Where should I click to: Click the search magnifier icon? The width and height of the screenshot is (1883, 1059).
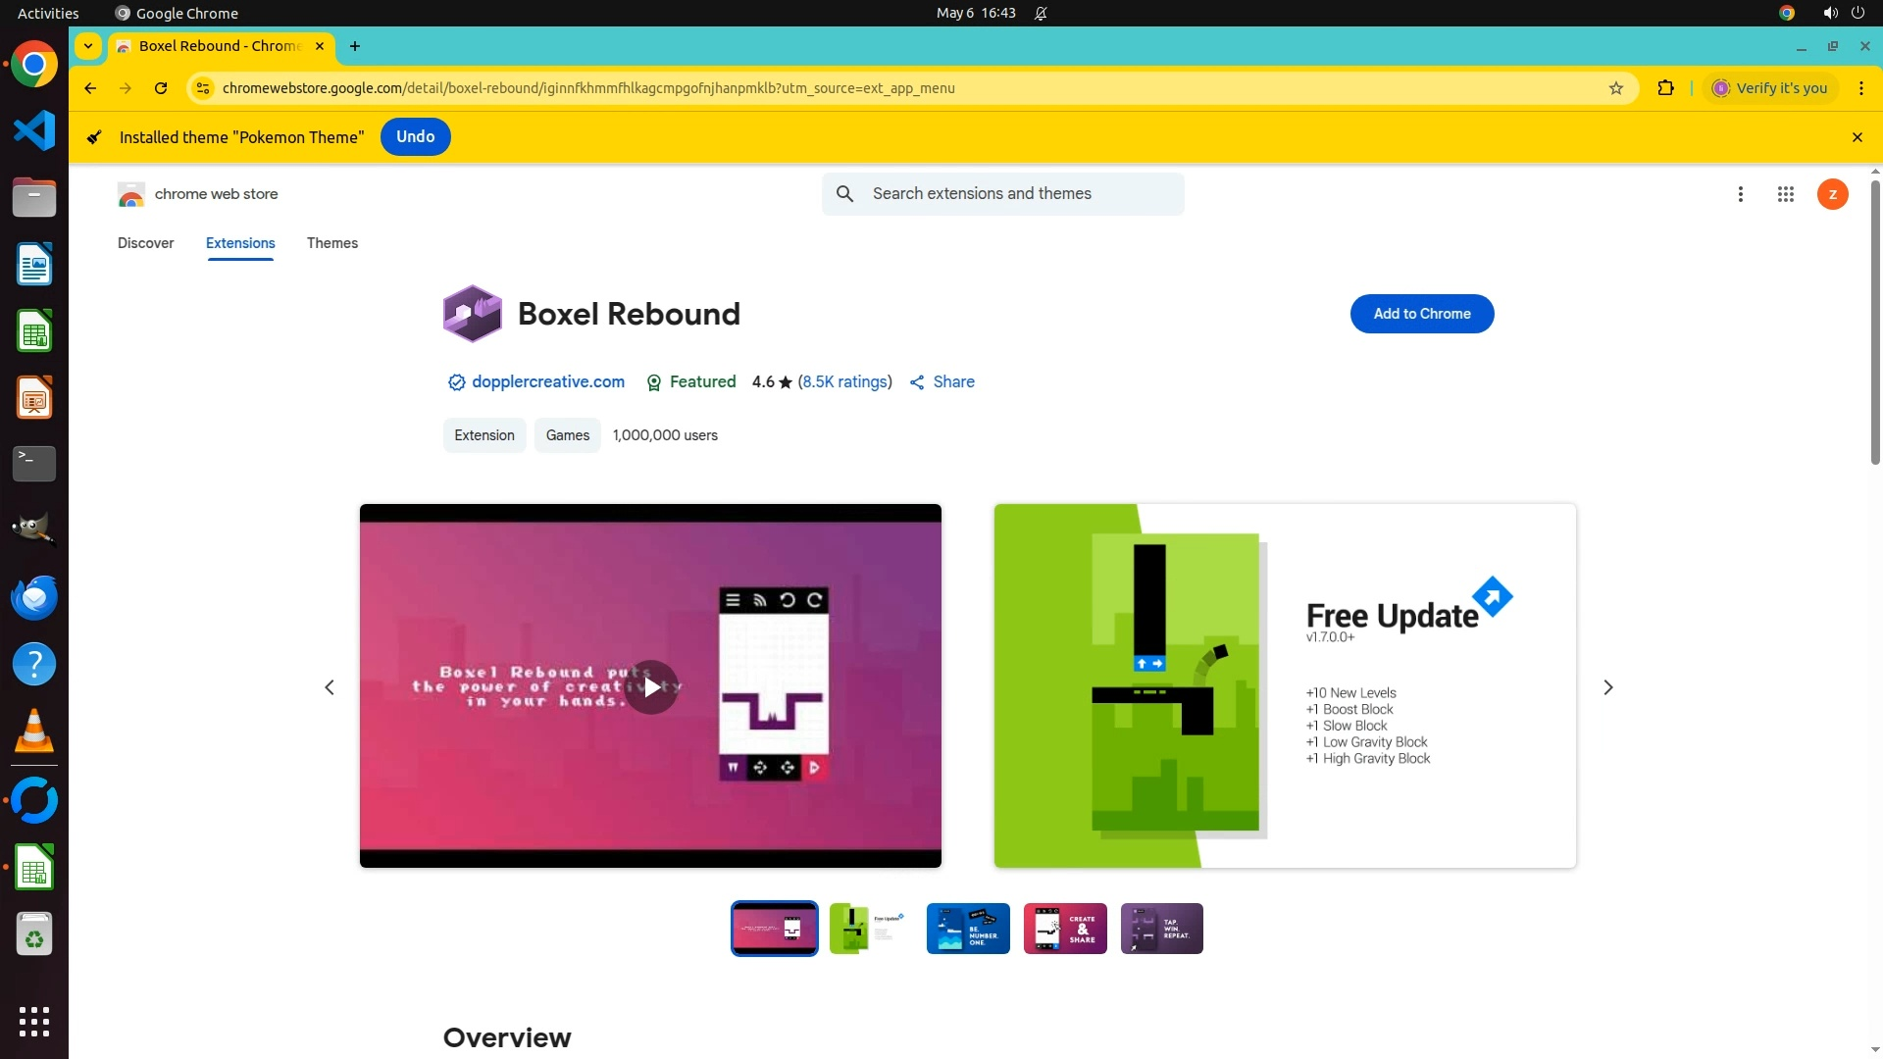coord(844,194)
